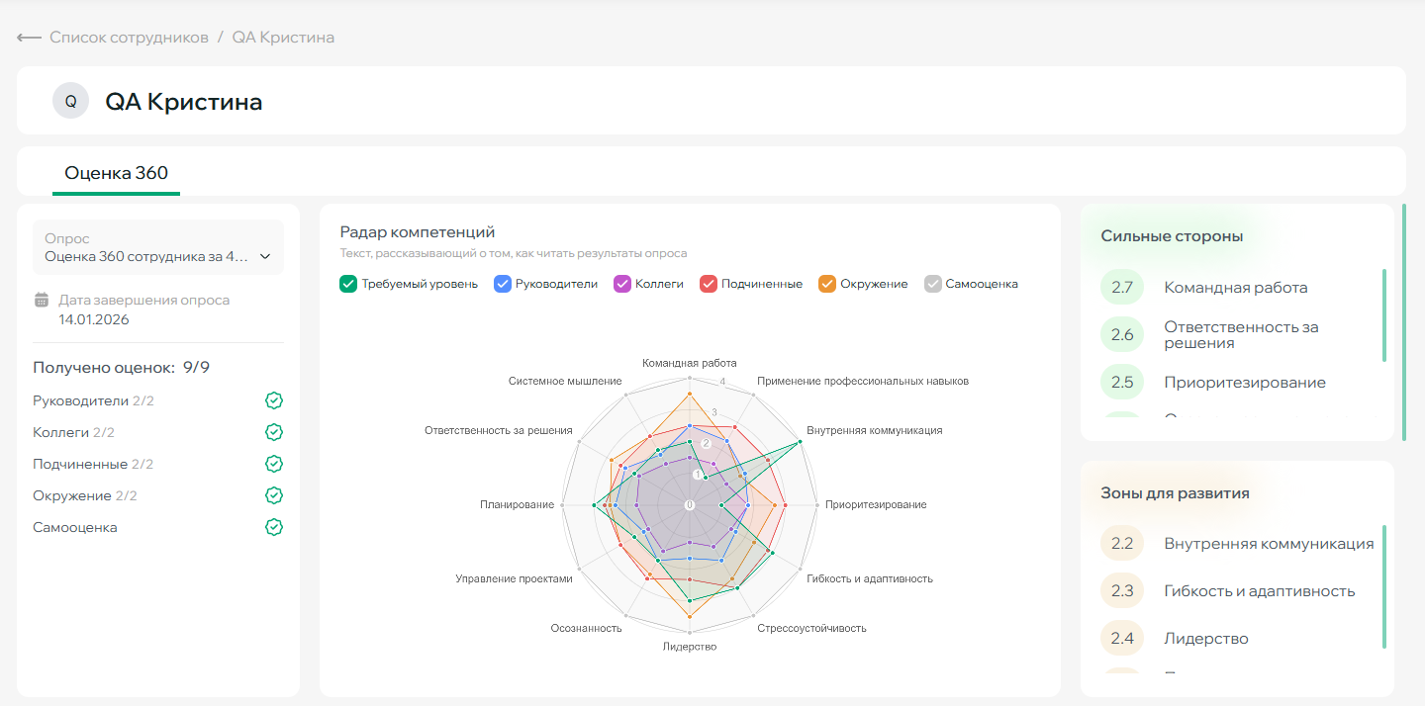
Task: Click green checkmark badge beside Окружение
Action: (x=274, y=495)
